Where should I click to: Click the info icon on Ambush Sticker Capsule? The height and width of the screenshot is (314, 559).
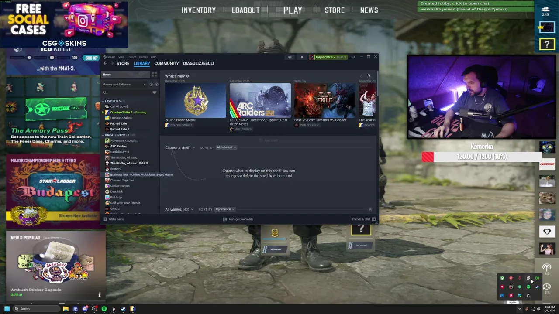[x=99, y=295]
